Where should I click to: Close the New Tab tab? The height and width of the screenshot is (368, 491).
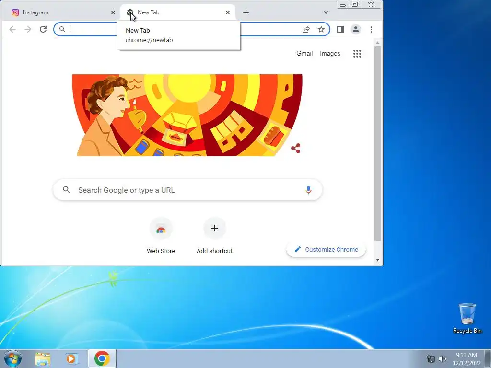coord(228,12)
